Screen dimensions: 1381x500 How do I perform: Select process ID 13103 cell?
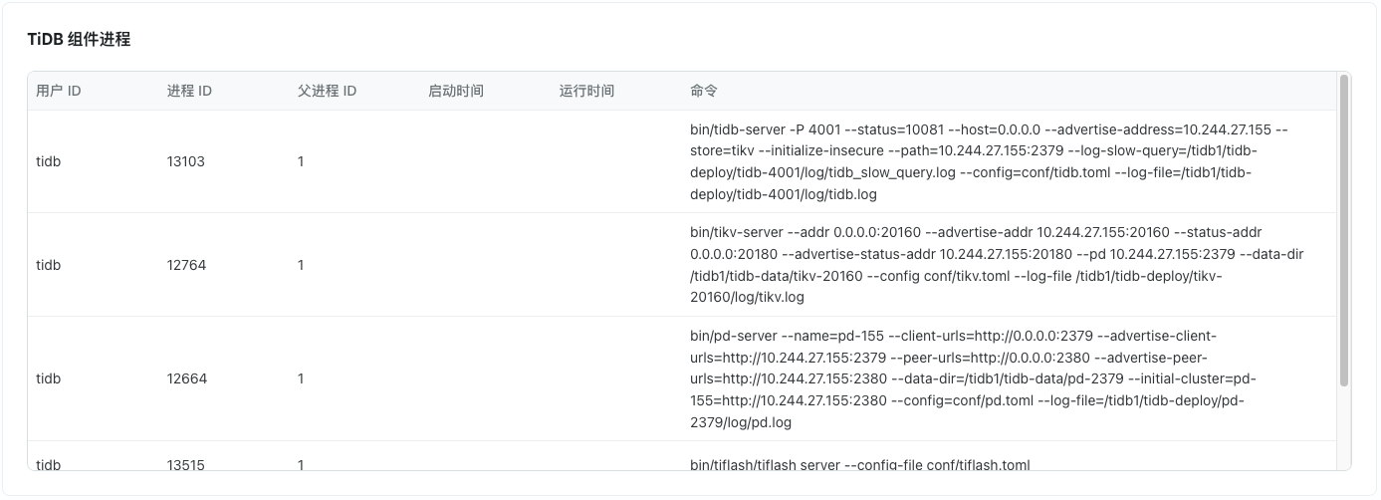point(186,161)
